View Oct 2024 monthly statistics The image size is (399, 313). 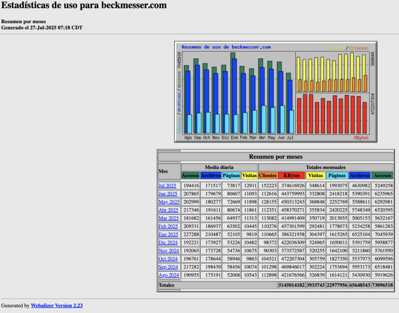coord(168,258)
